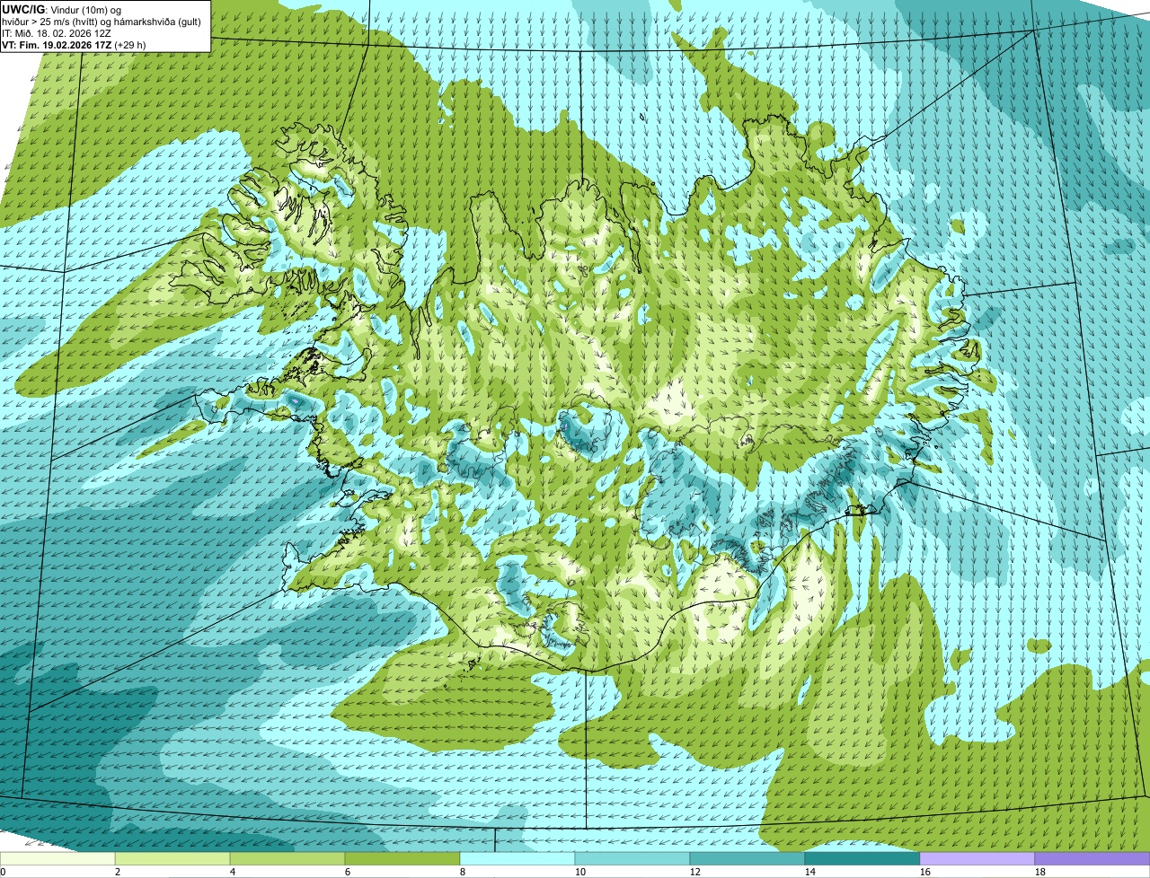Click the 10–12 m/s light teal legend swatch

click(632, 859)
